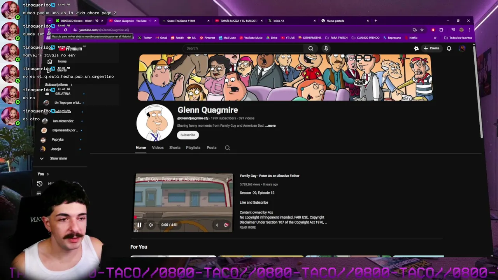Viewport: 498px width, 280px height.
Task: Open Un Topo por el M... subscription
Action: (67, 103)
